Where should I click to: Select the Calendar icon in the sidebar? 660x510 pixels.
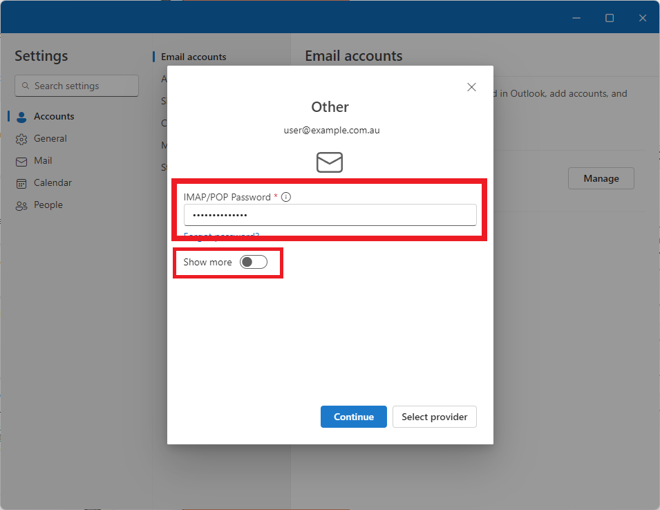point(21,182)
